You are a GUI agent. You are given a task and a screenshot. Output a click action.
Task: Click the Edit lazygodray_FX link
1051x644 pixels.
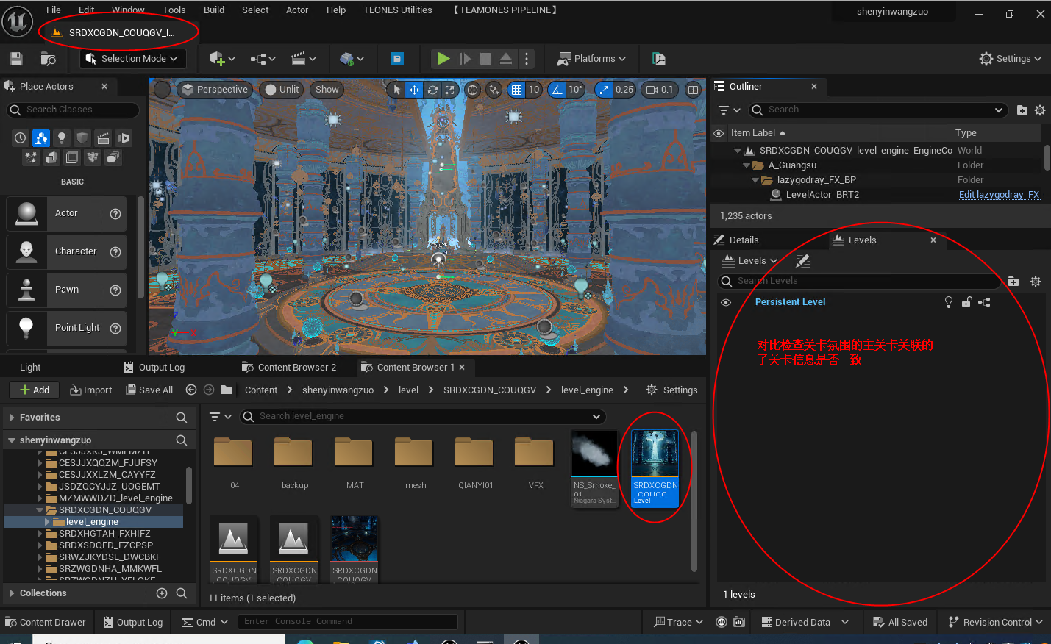click(x=999, y=195)
